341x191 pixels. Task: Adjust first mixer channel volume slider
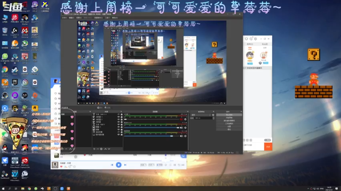click(125, 119)
